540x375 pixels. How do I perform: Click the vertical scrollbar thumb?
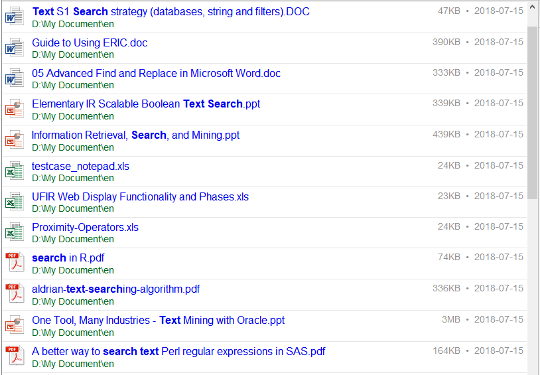[533, 113]
